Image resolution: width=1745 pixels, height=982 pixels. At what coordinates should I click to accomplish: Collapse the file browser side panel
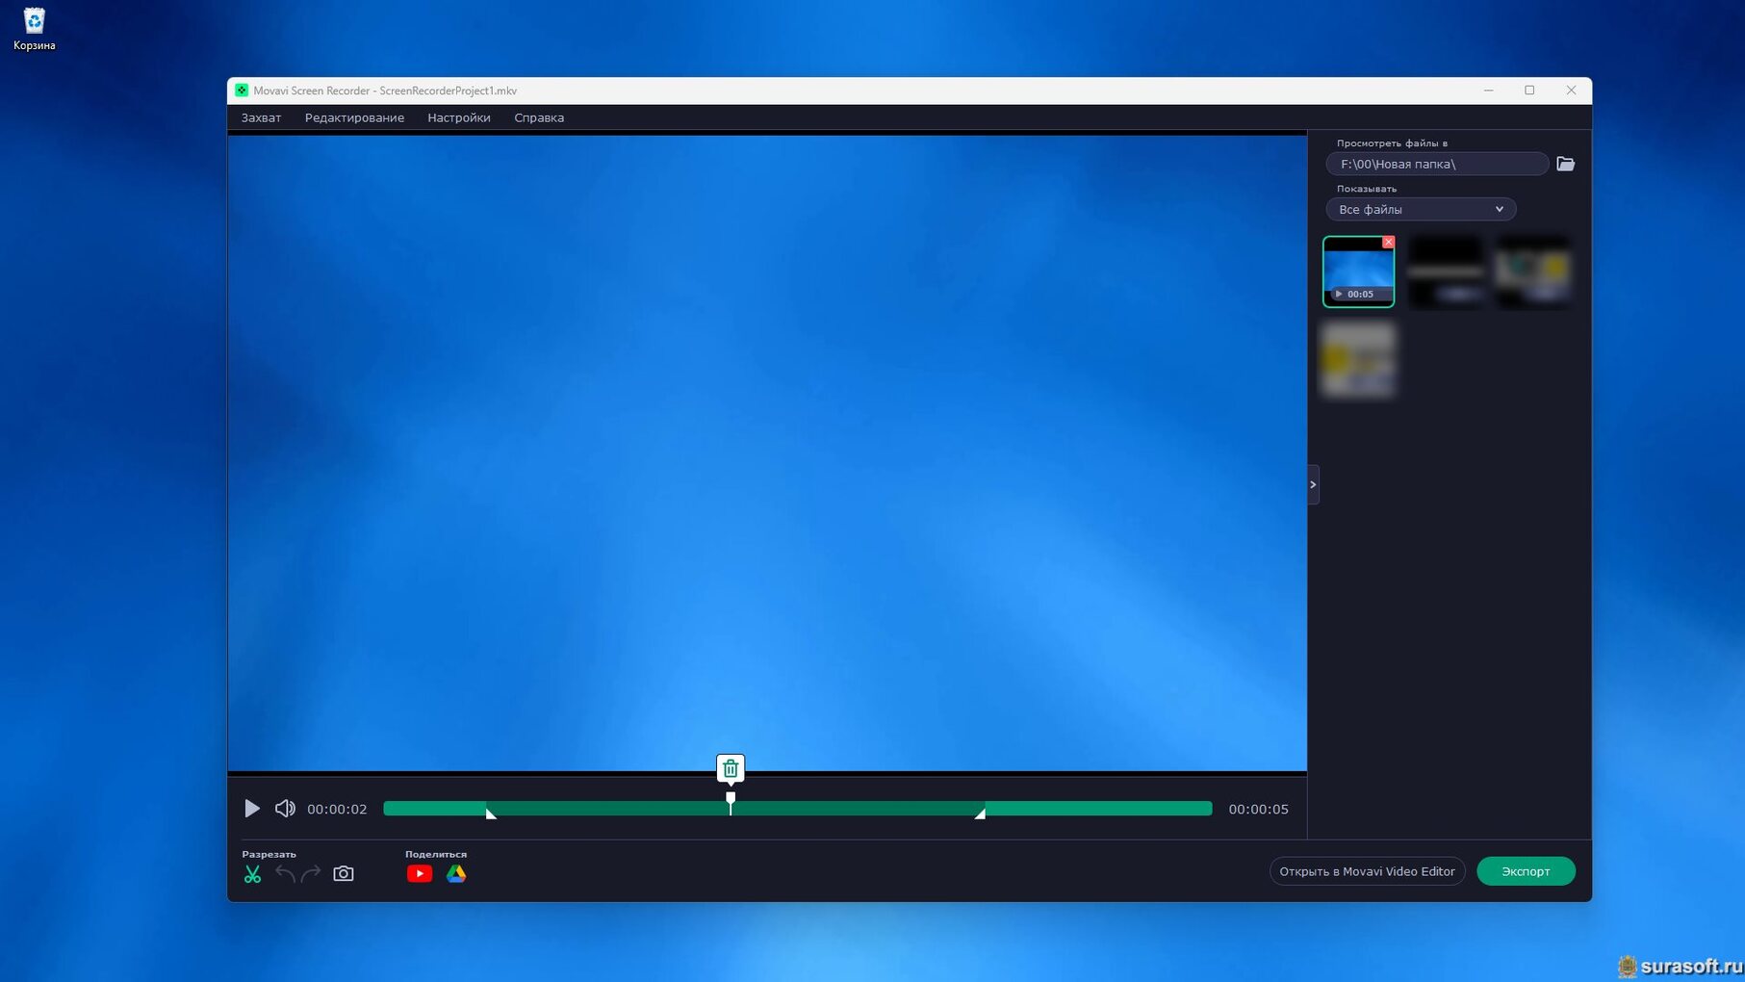[x=1313, y=484]
